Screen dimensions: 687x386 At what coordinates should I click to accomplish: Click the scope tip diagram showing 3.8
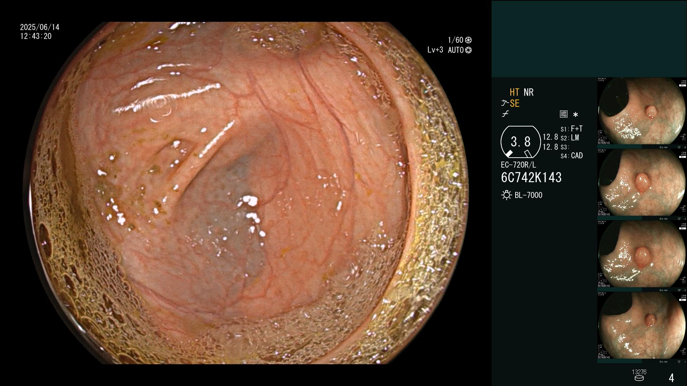point(521,142)
